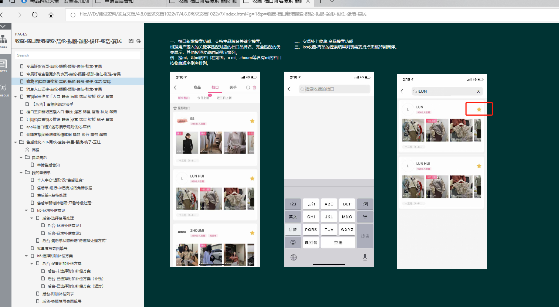Tap the ABC key on the keyboard

point(329,204)
